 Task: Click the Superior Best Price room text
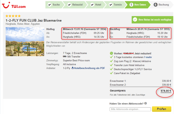pyautogui.click(x=76, y=61)
